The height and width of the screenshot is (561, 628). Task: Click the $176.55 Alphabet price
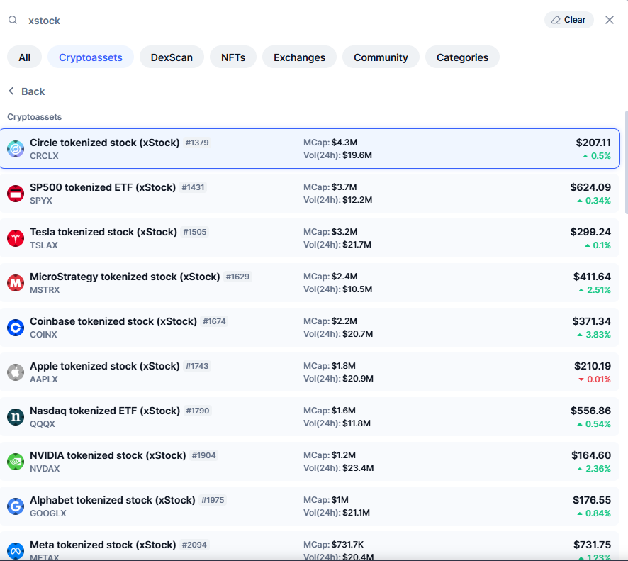(x=592, y=500)
